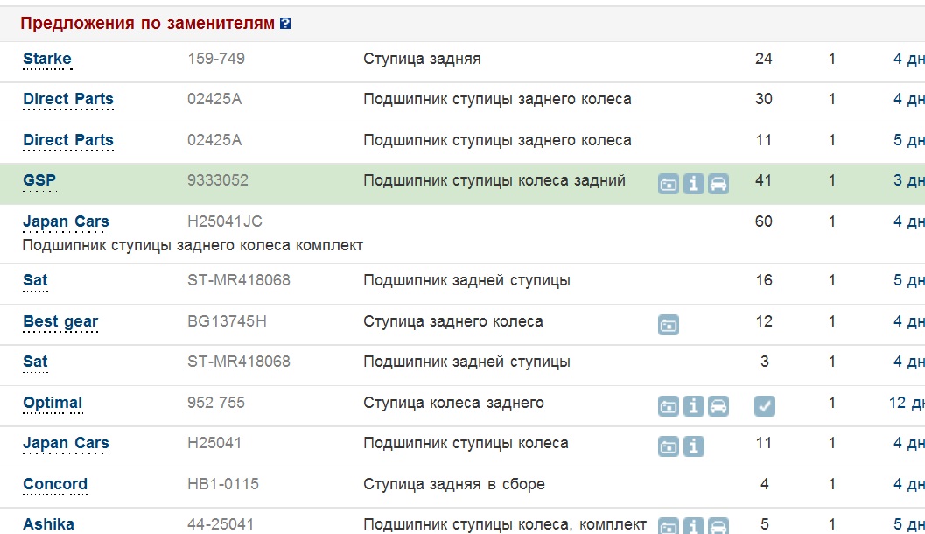
Task: Show info for Japan Cars H25041
Action: pyautogui.click(x=694, y=446)
